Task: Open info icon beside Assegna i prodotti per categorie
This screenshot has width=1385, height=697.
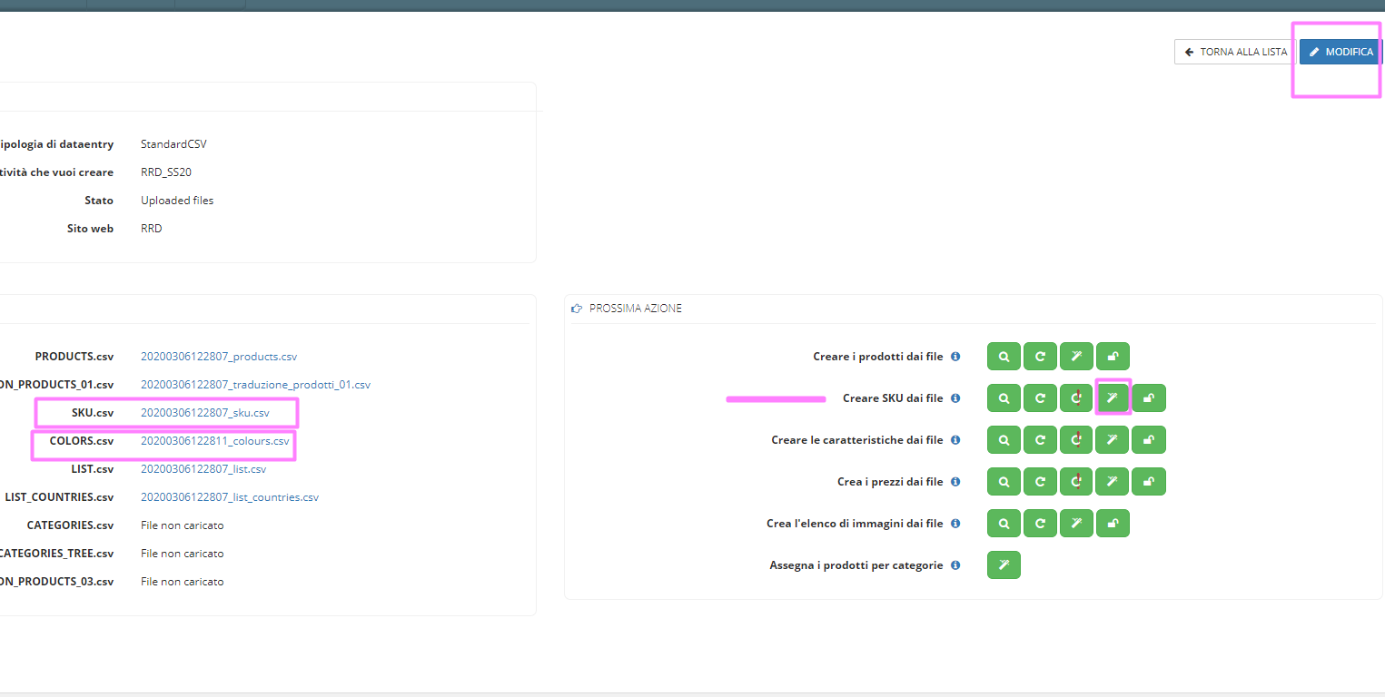Action: tap(955, 565)
